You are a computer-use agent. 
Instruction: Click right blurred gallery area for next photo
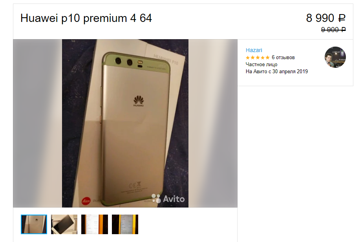(213, 123)
